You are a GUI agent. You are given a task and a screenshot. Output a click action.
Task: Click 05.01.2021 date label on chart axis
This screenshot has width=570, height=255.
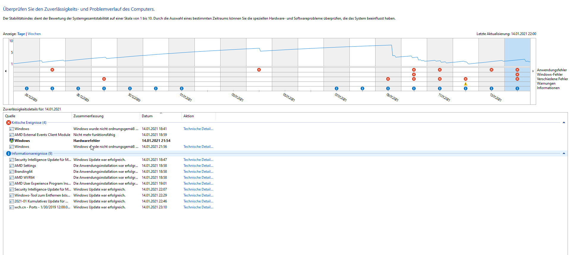(289, 97)
